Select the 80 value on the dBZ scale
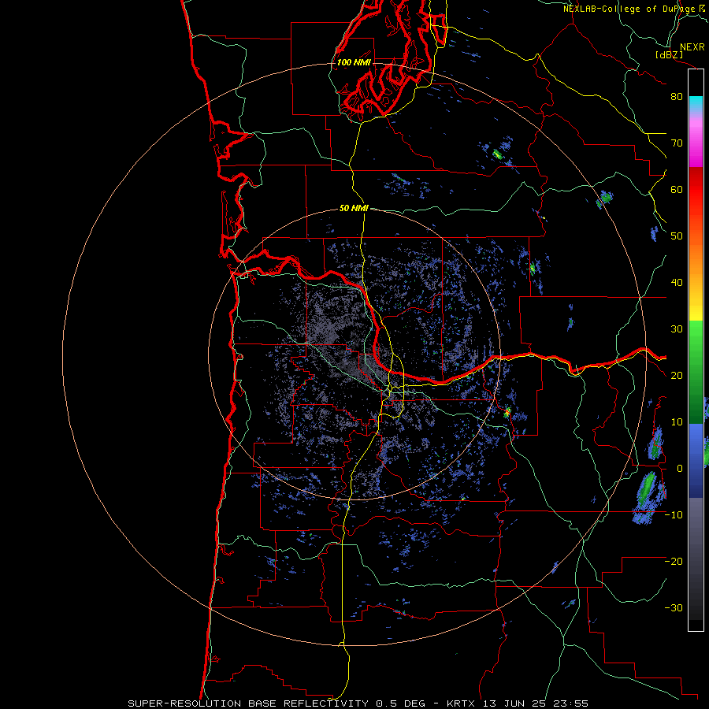Image resolution: width=709 pixels, height=709 pixels. (x=677, y=97)
